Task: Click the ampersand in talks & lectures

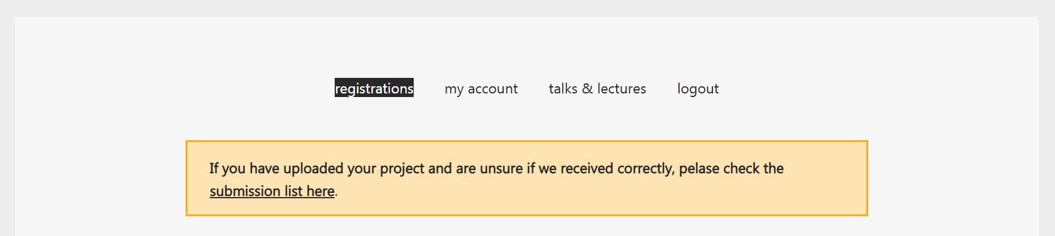Action: coord(587,89)
